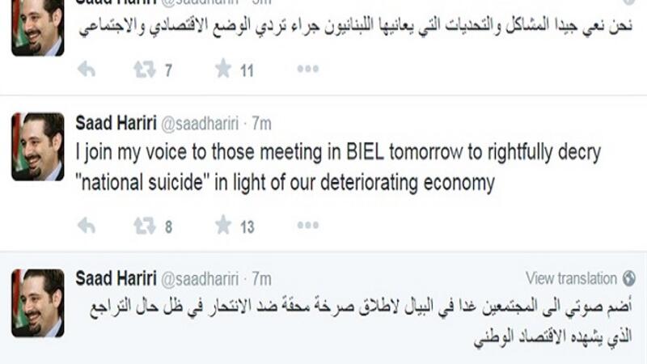This screenshot has height=364, width=647.
Task: Open Saad Hariri name on last tweet
Action: [x=114, y=278]
